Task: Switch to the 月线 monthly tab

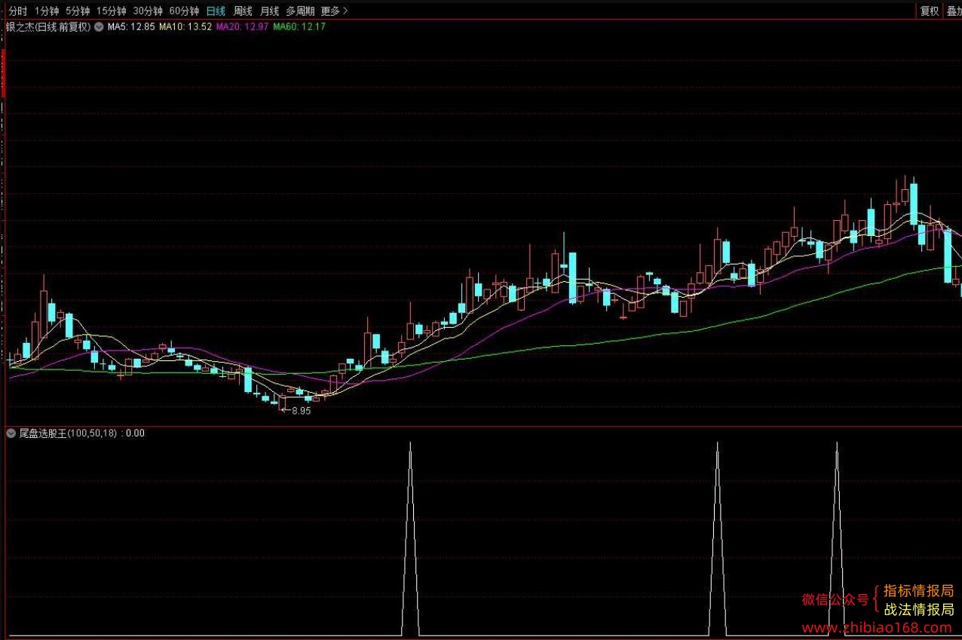Action: click(x=269, y=11)
